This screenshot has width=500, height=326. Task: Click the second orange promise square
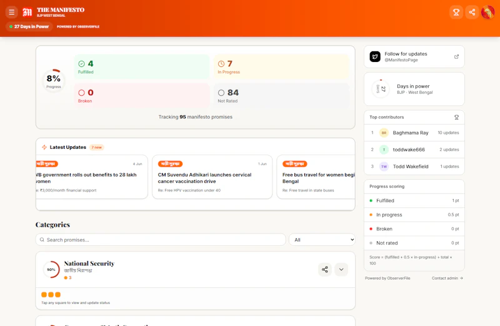pyautogui.click(x=51, y=294)
